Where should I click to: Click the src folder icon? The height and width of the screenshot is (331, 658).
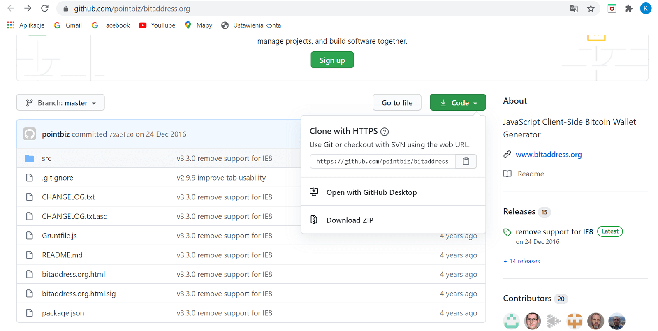(30, 158)
